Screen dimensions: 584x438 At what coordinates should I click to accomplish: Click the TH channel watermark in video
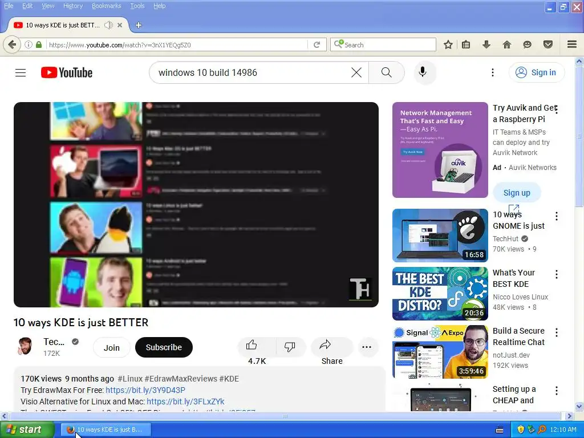(x=360, y=289)
